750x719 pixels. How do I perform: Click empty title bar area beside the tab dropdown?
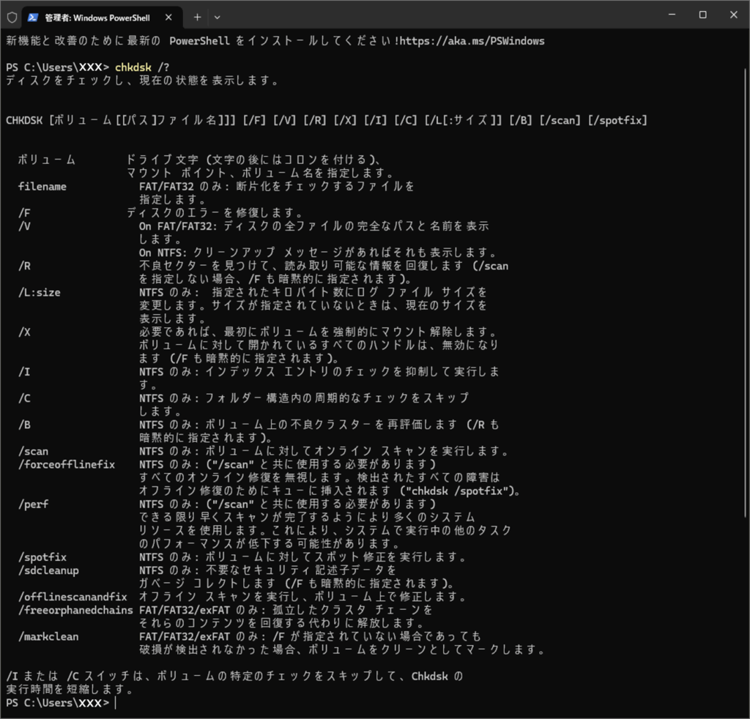439,16
